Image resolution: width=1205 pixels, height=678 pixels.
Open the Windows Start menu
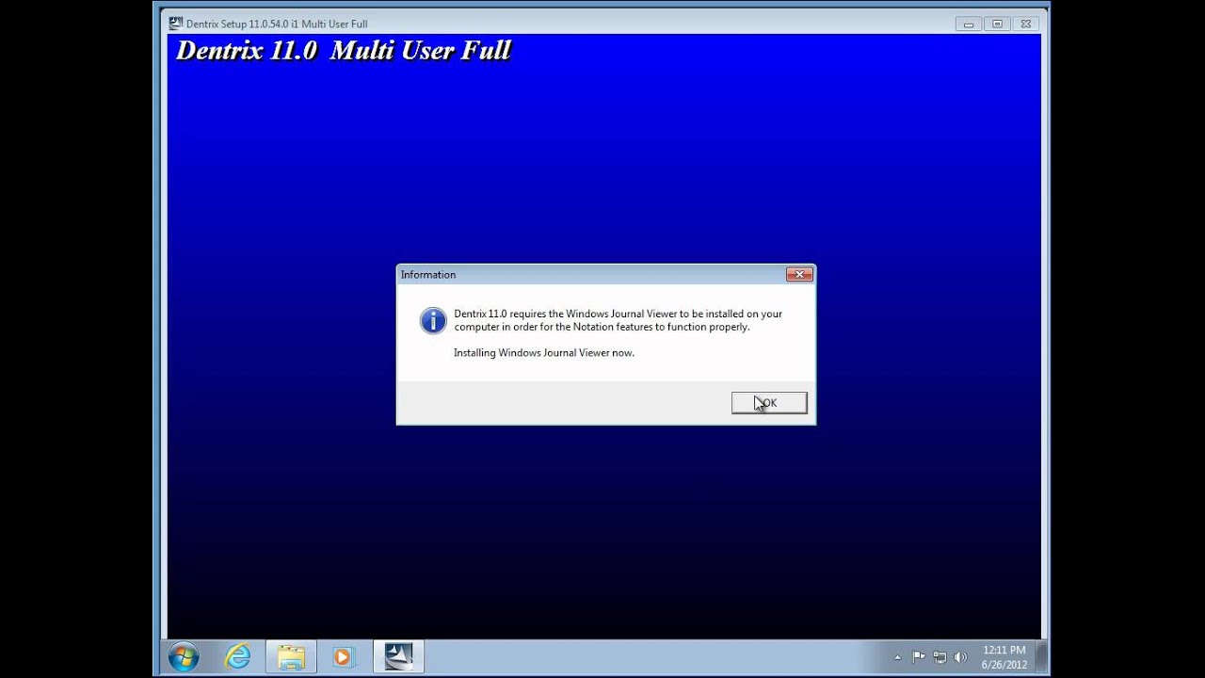(184, 656)
